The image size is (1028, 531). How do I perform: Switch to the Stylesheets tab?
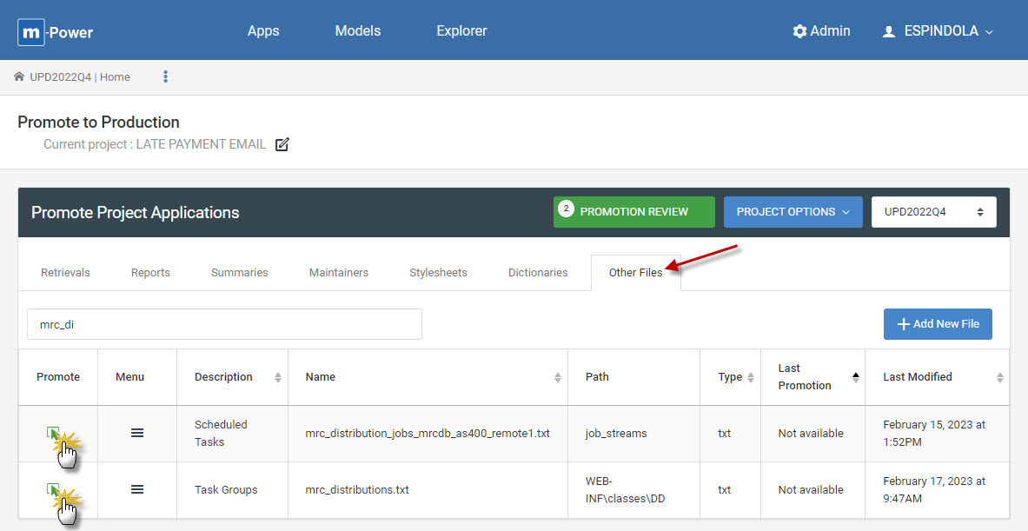tap(438, 272)
